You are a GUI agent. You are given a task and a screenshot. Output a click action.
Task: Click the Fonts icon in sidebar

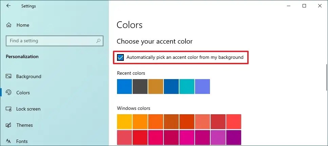click(8, 141)
